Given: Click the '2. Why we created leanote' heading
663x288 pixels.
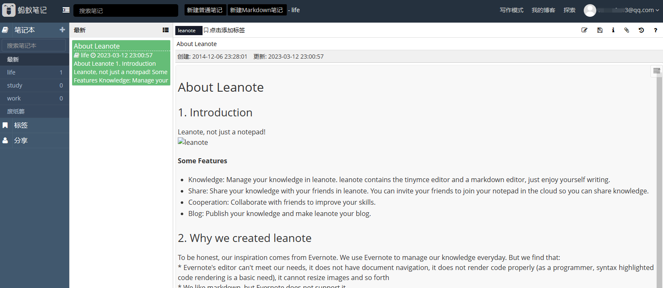Looking at the screenshot, I should tap(244, 238).
